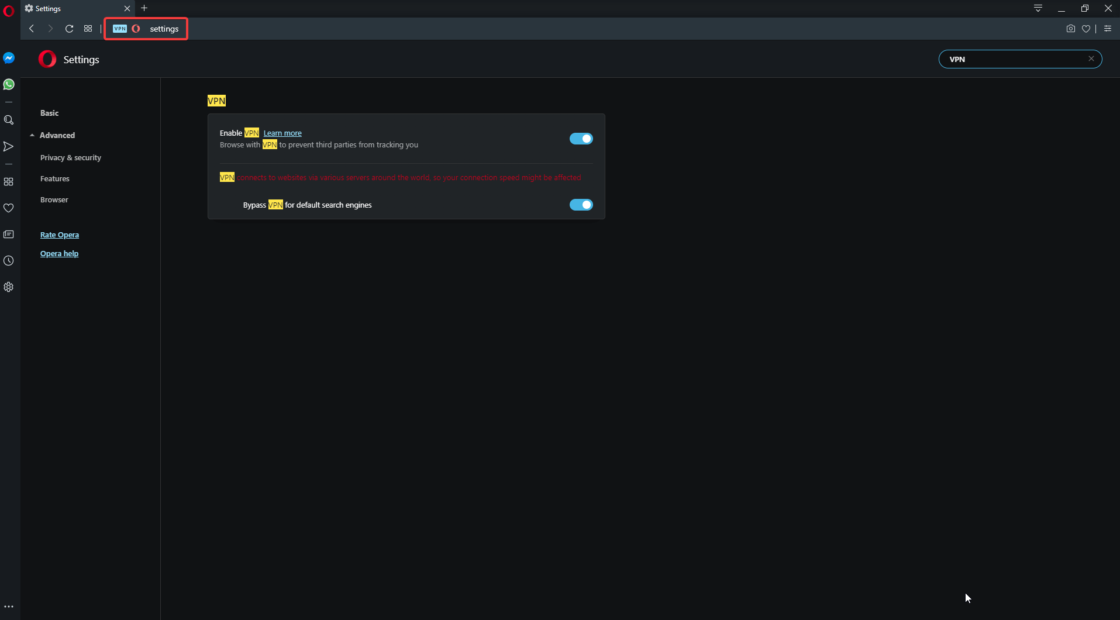Click the VPN badge in address bar
This screenshot has width=1120, height=620.
coord(120,29)
